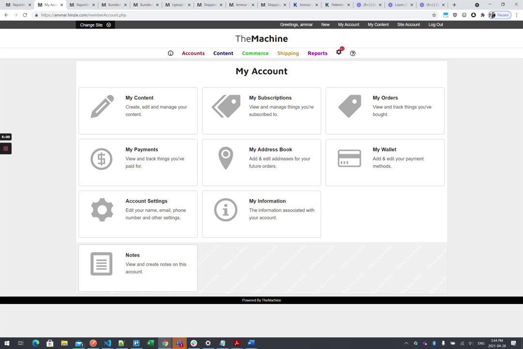The height and width of the screenshot is (349, 523).
Task: Open a new browser tab with plus button
Action: [x=454, y=5]
